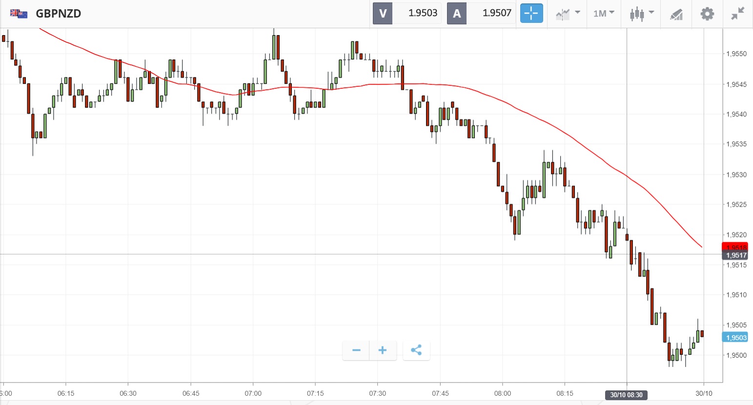This screenshot has width=753, height=405.
Task: Toggle the crosshair cursor tool
Action: pyautogui.click(x=531, y=13)
